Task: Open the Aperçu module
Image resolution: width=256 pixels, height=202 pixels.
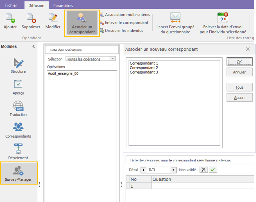Action: tap(18, 87)
